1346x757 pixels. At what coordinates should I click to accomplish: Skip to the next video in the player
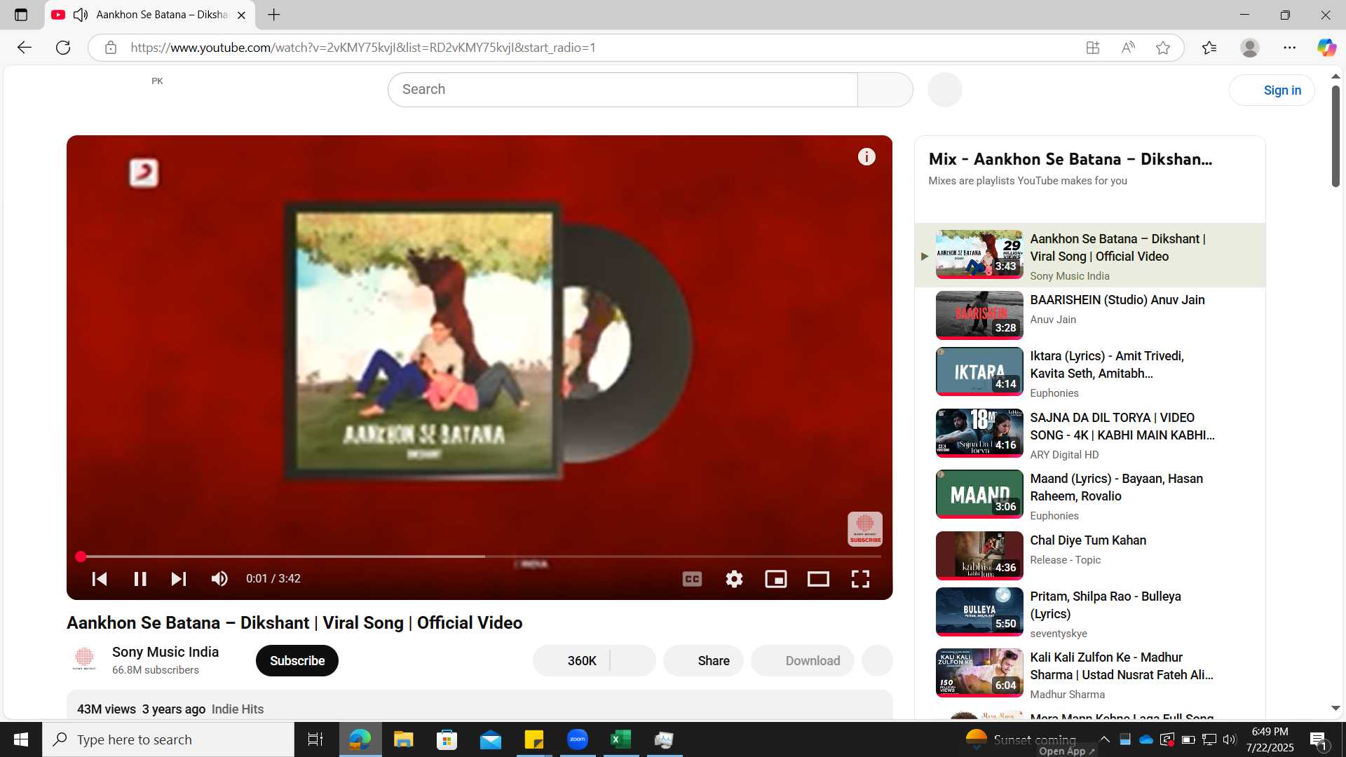click(x=179, y=579)
